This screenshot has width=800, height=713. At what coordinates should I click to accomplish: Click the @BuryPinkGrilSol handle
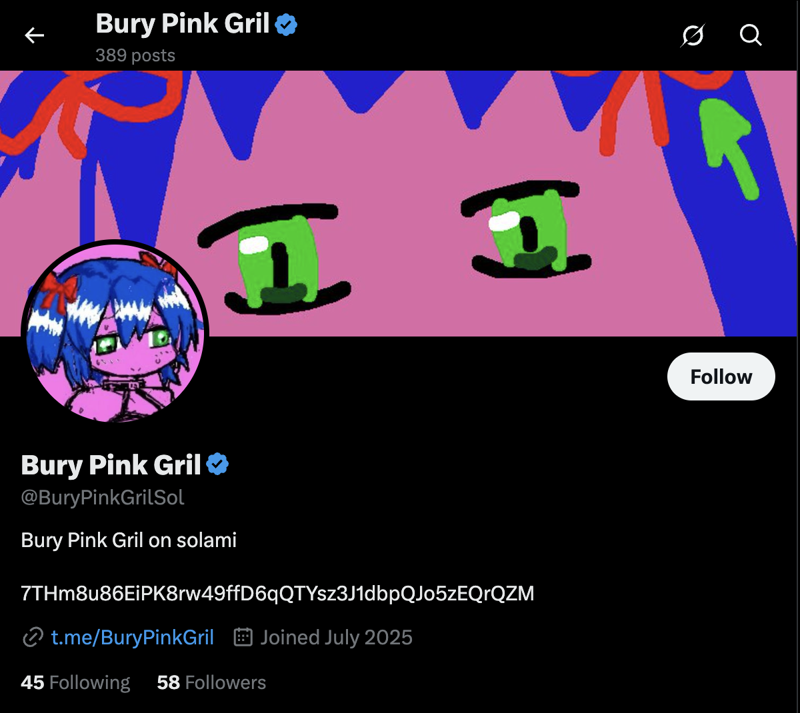coord(103,498)
